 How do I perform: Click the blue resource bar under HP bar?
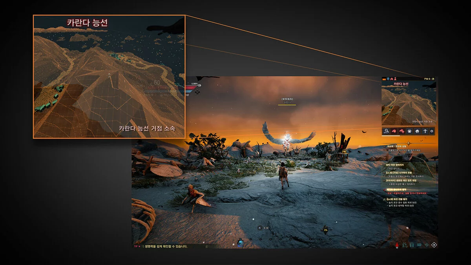click(189, 91)
